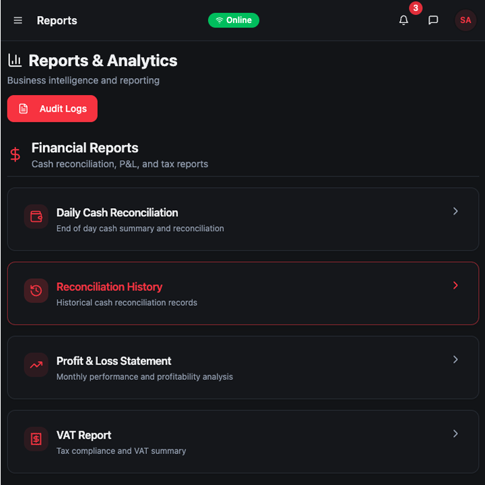The image size is (485, 485).
Task: Open the Reconciliation History title link
Action: pyautogui.click(x=109, y=287)
